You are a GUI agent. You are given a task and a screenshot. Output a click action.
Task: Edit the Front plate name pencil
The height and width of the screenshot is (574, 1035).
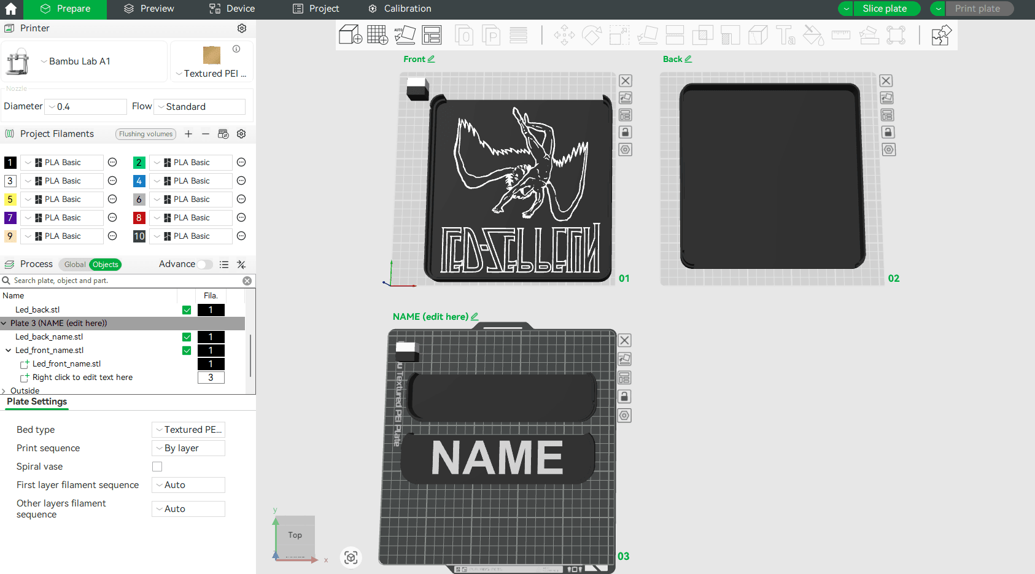click(x=431, y=59)
